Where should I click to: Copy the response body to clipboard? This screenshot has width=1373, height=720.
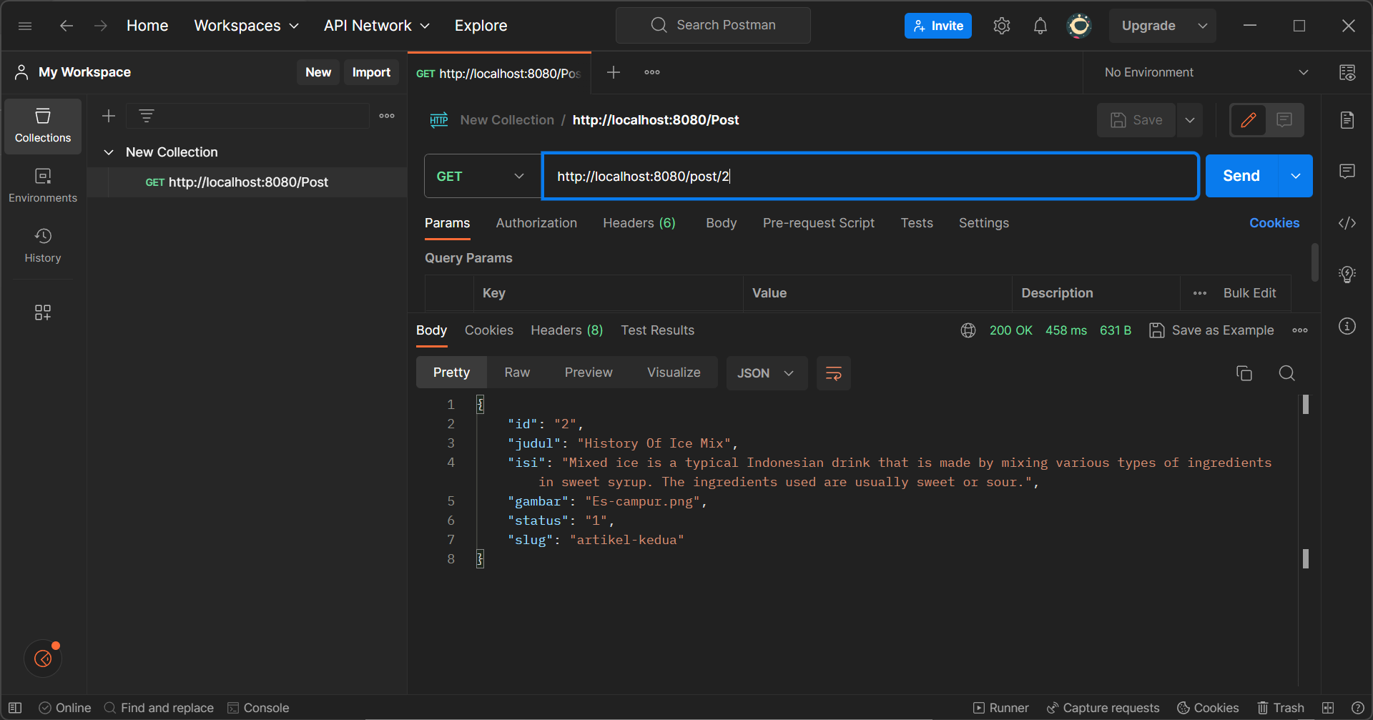[1244, 373]
